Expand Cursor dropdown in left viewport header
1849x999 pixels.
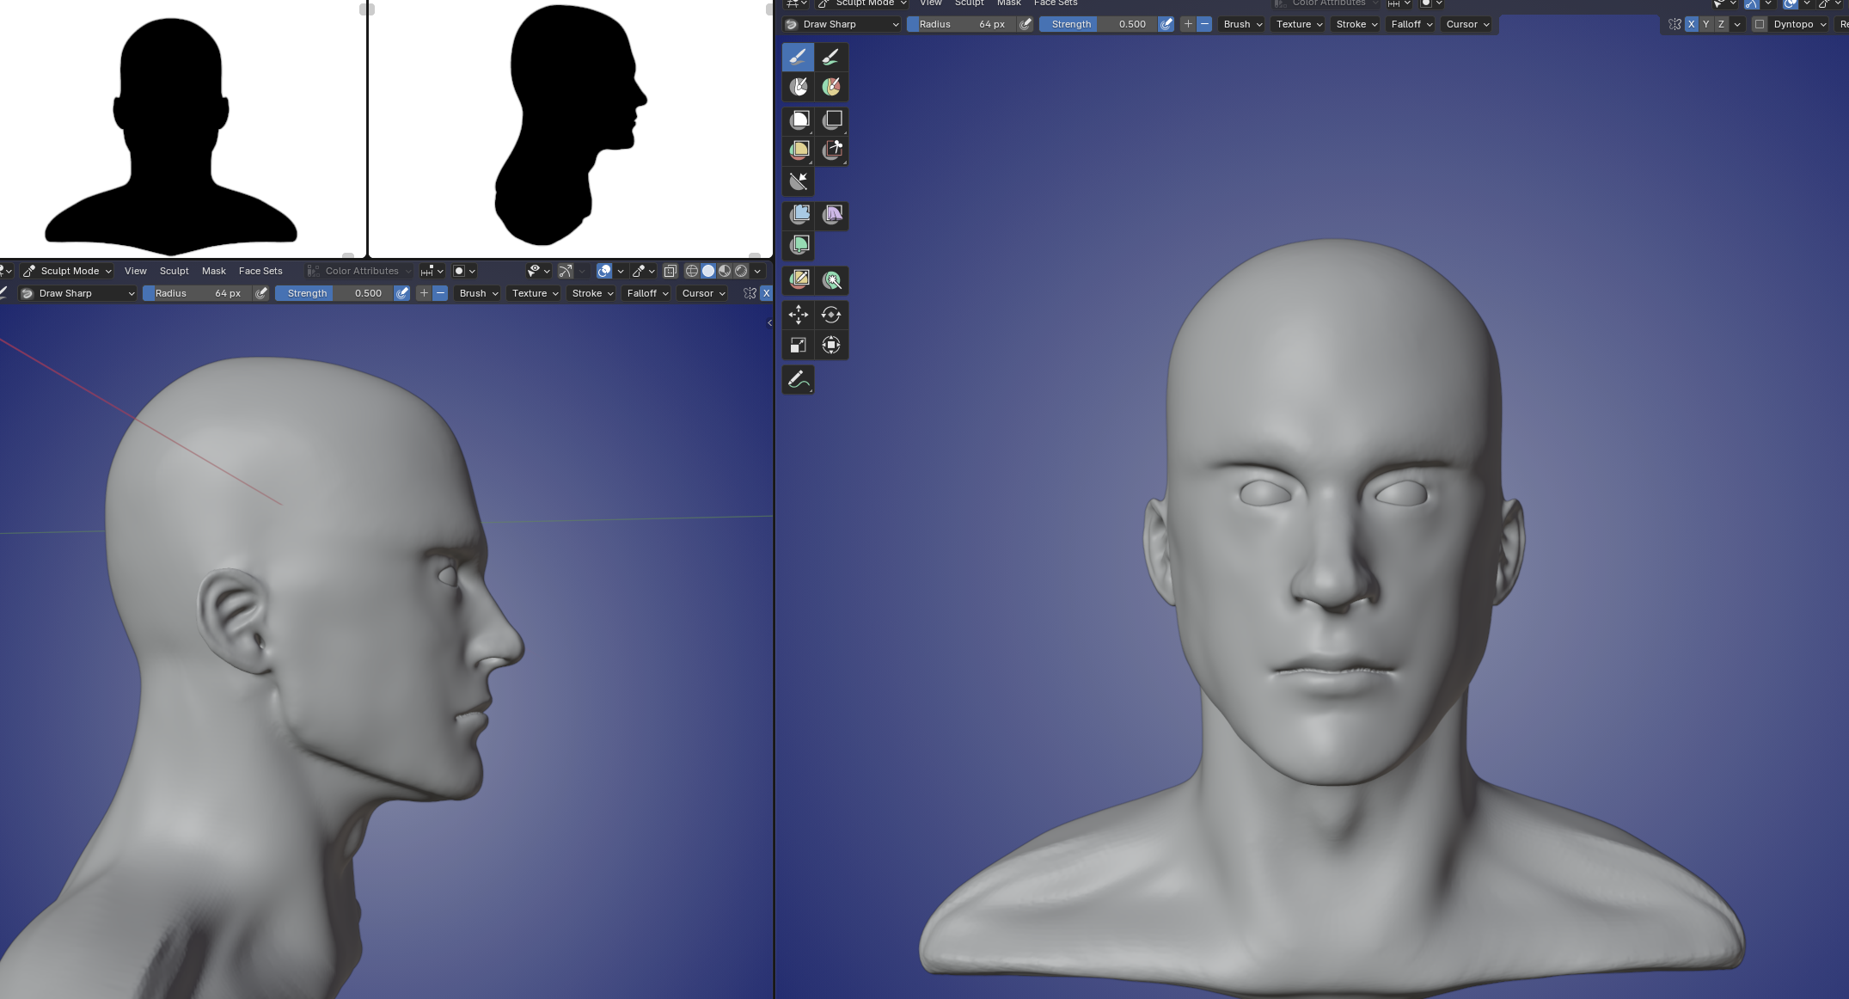(x=703, y=293)
